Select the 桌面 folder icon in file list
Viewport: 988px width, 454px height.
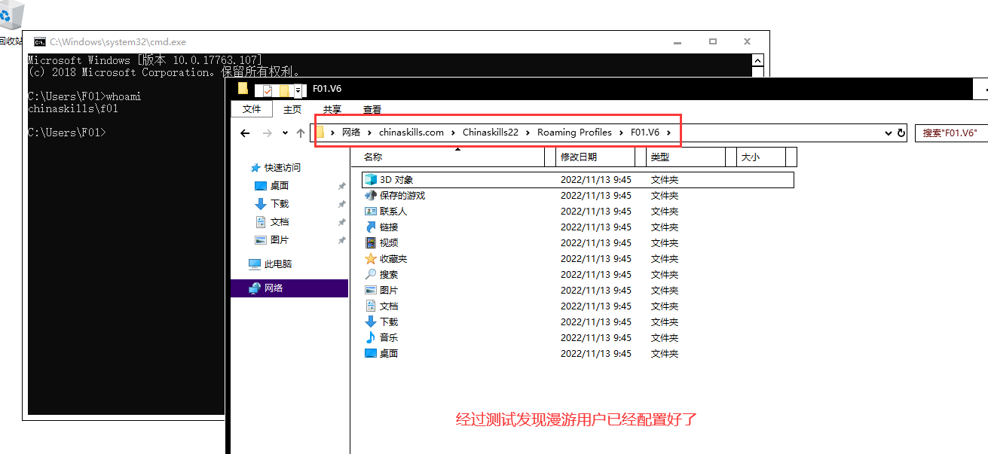click(x=370, y=354)
